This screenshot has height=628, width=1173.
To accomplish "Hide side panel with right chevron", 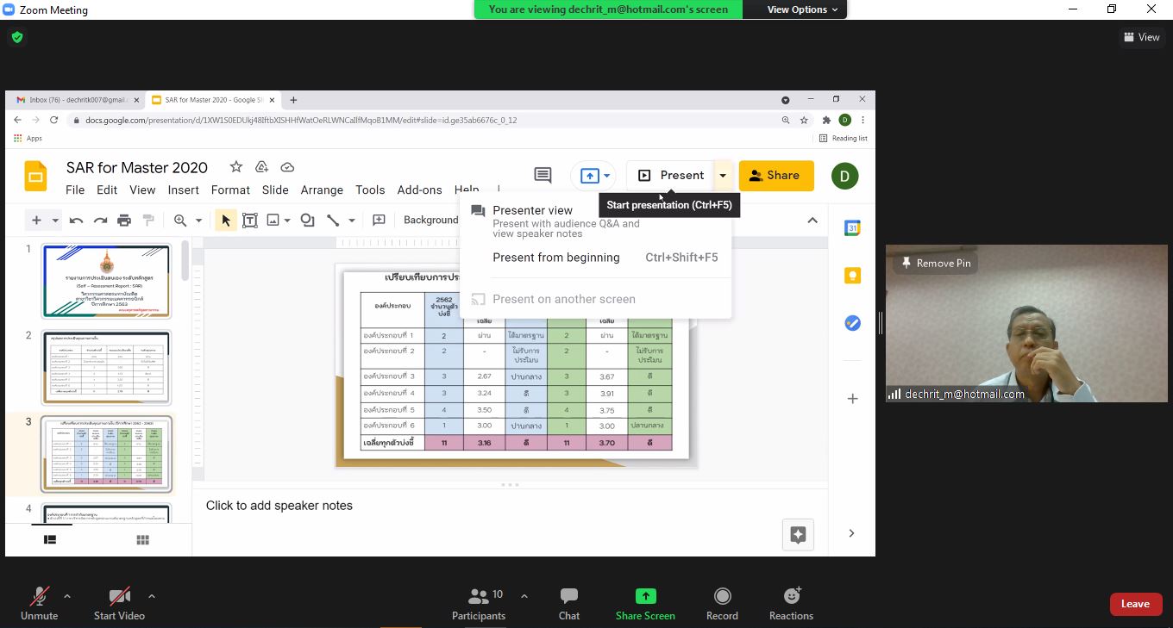I will [851, 533].
